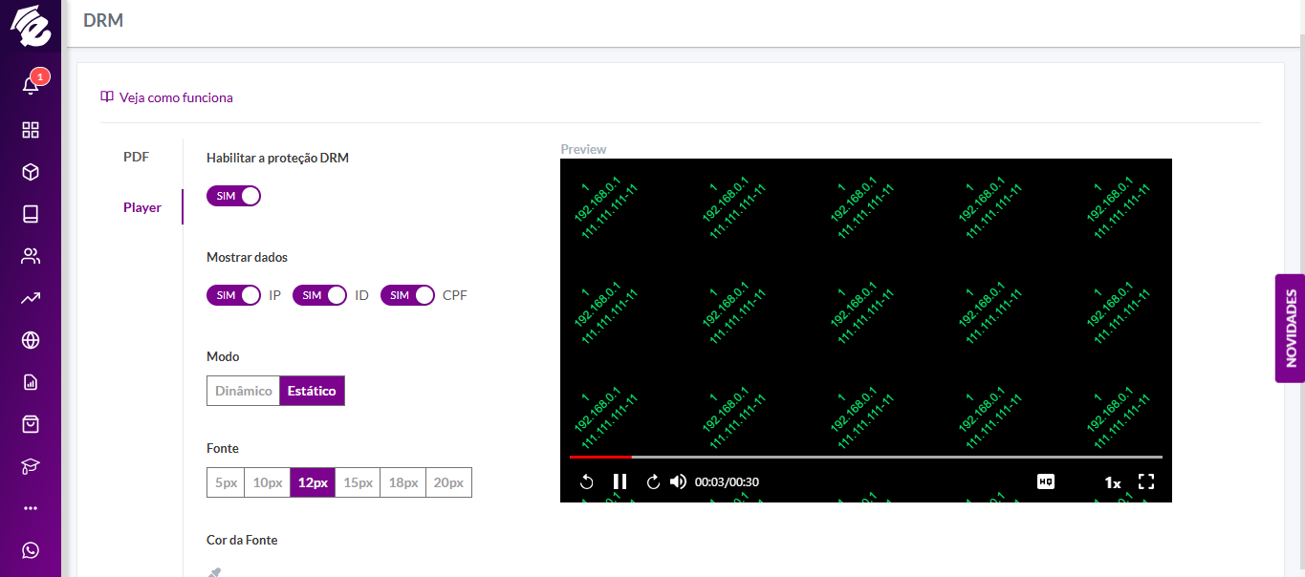Open the three-dots more menu

pyautogui.click(x=31, y=508)
